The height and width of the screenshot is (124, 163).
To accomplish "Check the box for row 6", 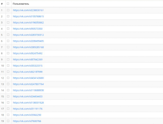I will (x=8, y=41).
